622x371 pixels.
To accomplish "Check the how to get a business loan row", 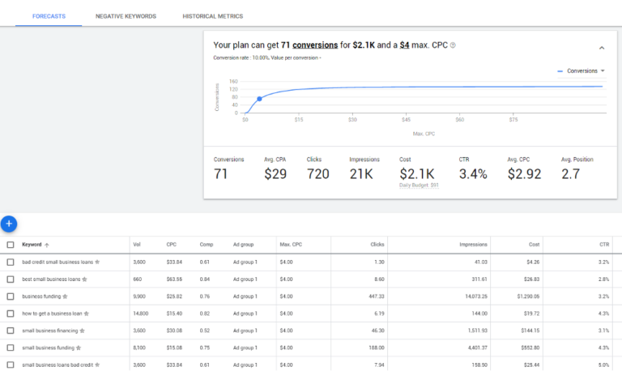I will coord(11,313).
